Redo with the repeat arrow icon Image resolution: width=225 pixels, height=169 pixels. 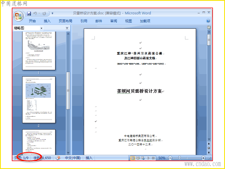(x=44, y=14)
